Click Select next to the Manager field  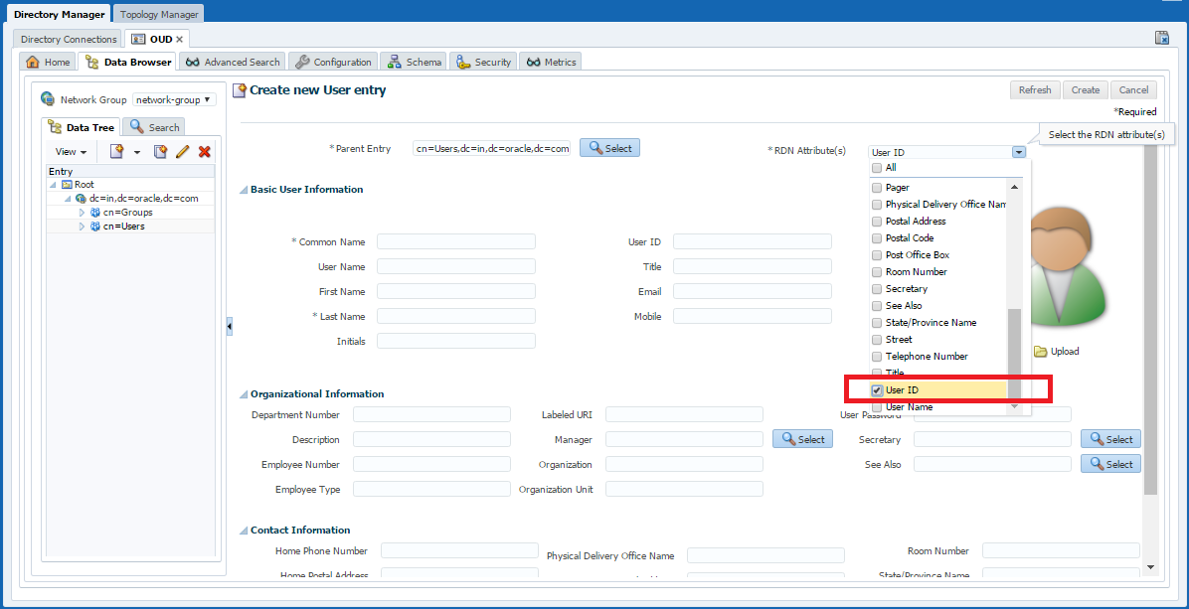(802, 439)
